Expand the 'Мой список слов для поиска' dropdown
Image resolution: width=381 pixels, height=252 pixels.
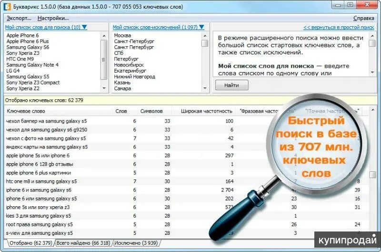click(x=85, y=27)
